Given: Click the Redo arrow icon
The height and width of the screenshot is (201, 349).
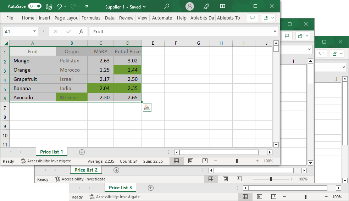Looking at the screenshot, I should [x=73, y=6].
